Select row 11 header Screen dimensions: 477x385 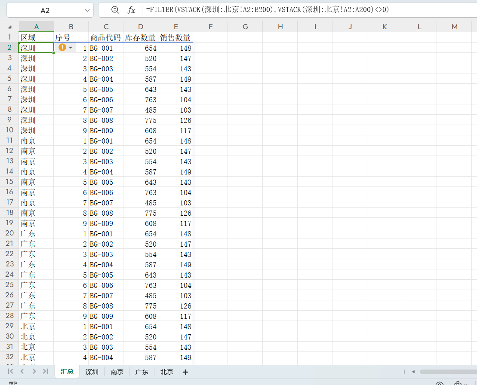(9, 141)
